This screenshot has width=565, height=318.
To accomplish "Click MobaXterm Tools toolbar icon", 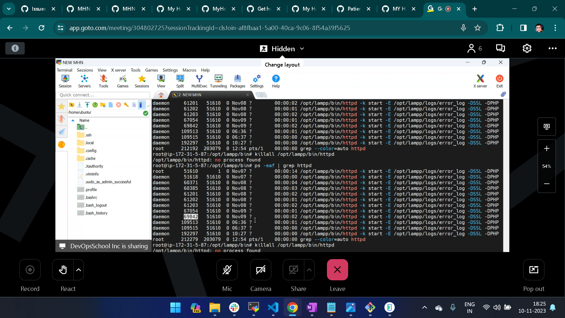I will click(104, 81).
